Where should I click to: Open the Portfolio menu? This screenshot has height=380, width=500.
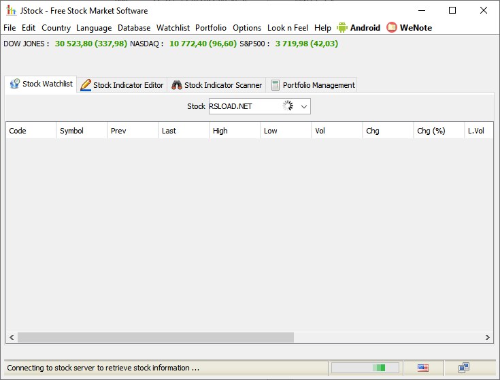(211, 28)
